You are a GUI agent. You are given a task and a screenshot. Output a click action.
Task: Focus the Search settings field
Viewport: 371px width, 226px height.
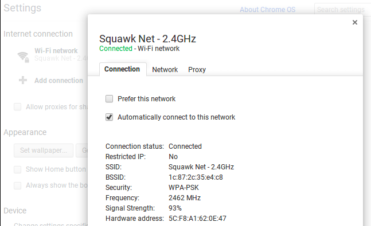pos(342,10)
